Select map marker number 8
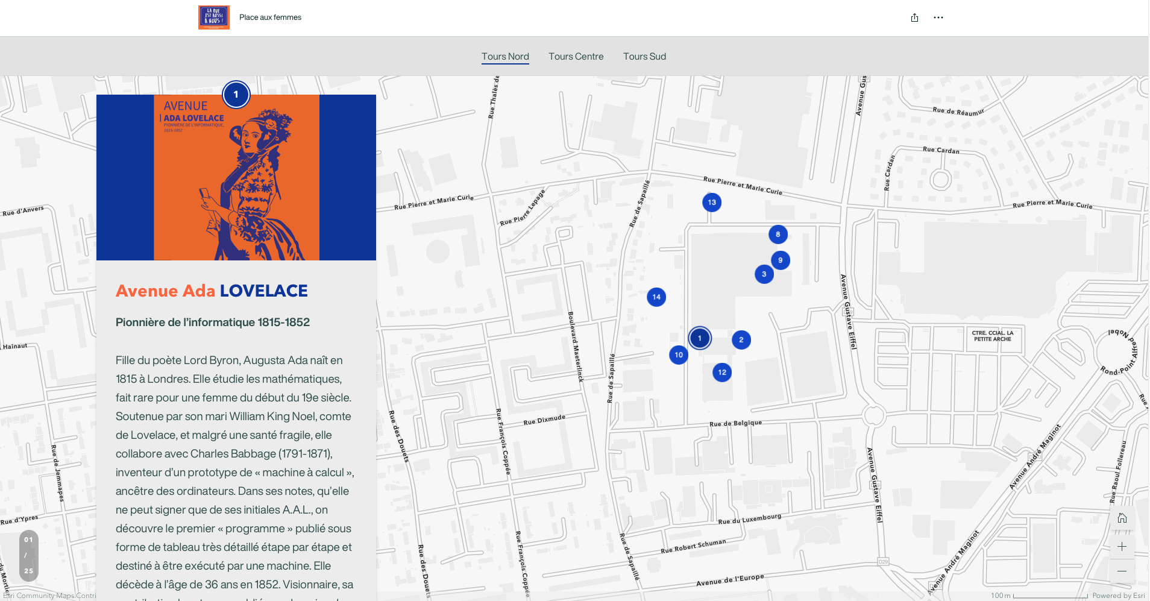The height and width of the screenshot is (601, 1150). pos(778,234)
